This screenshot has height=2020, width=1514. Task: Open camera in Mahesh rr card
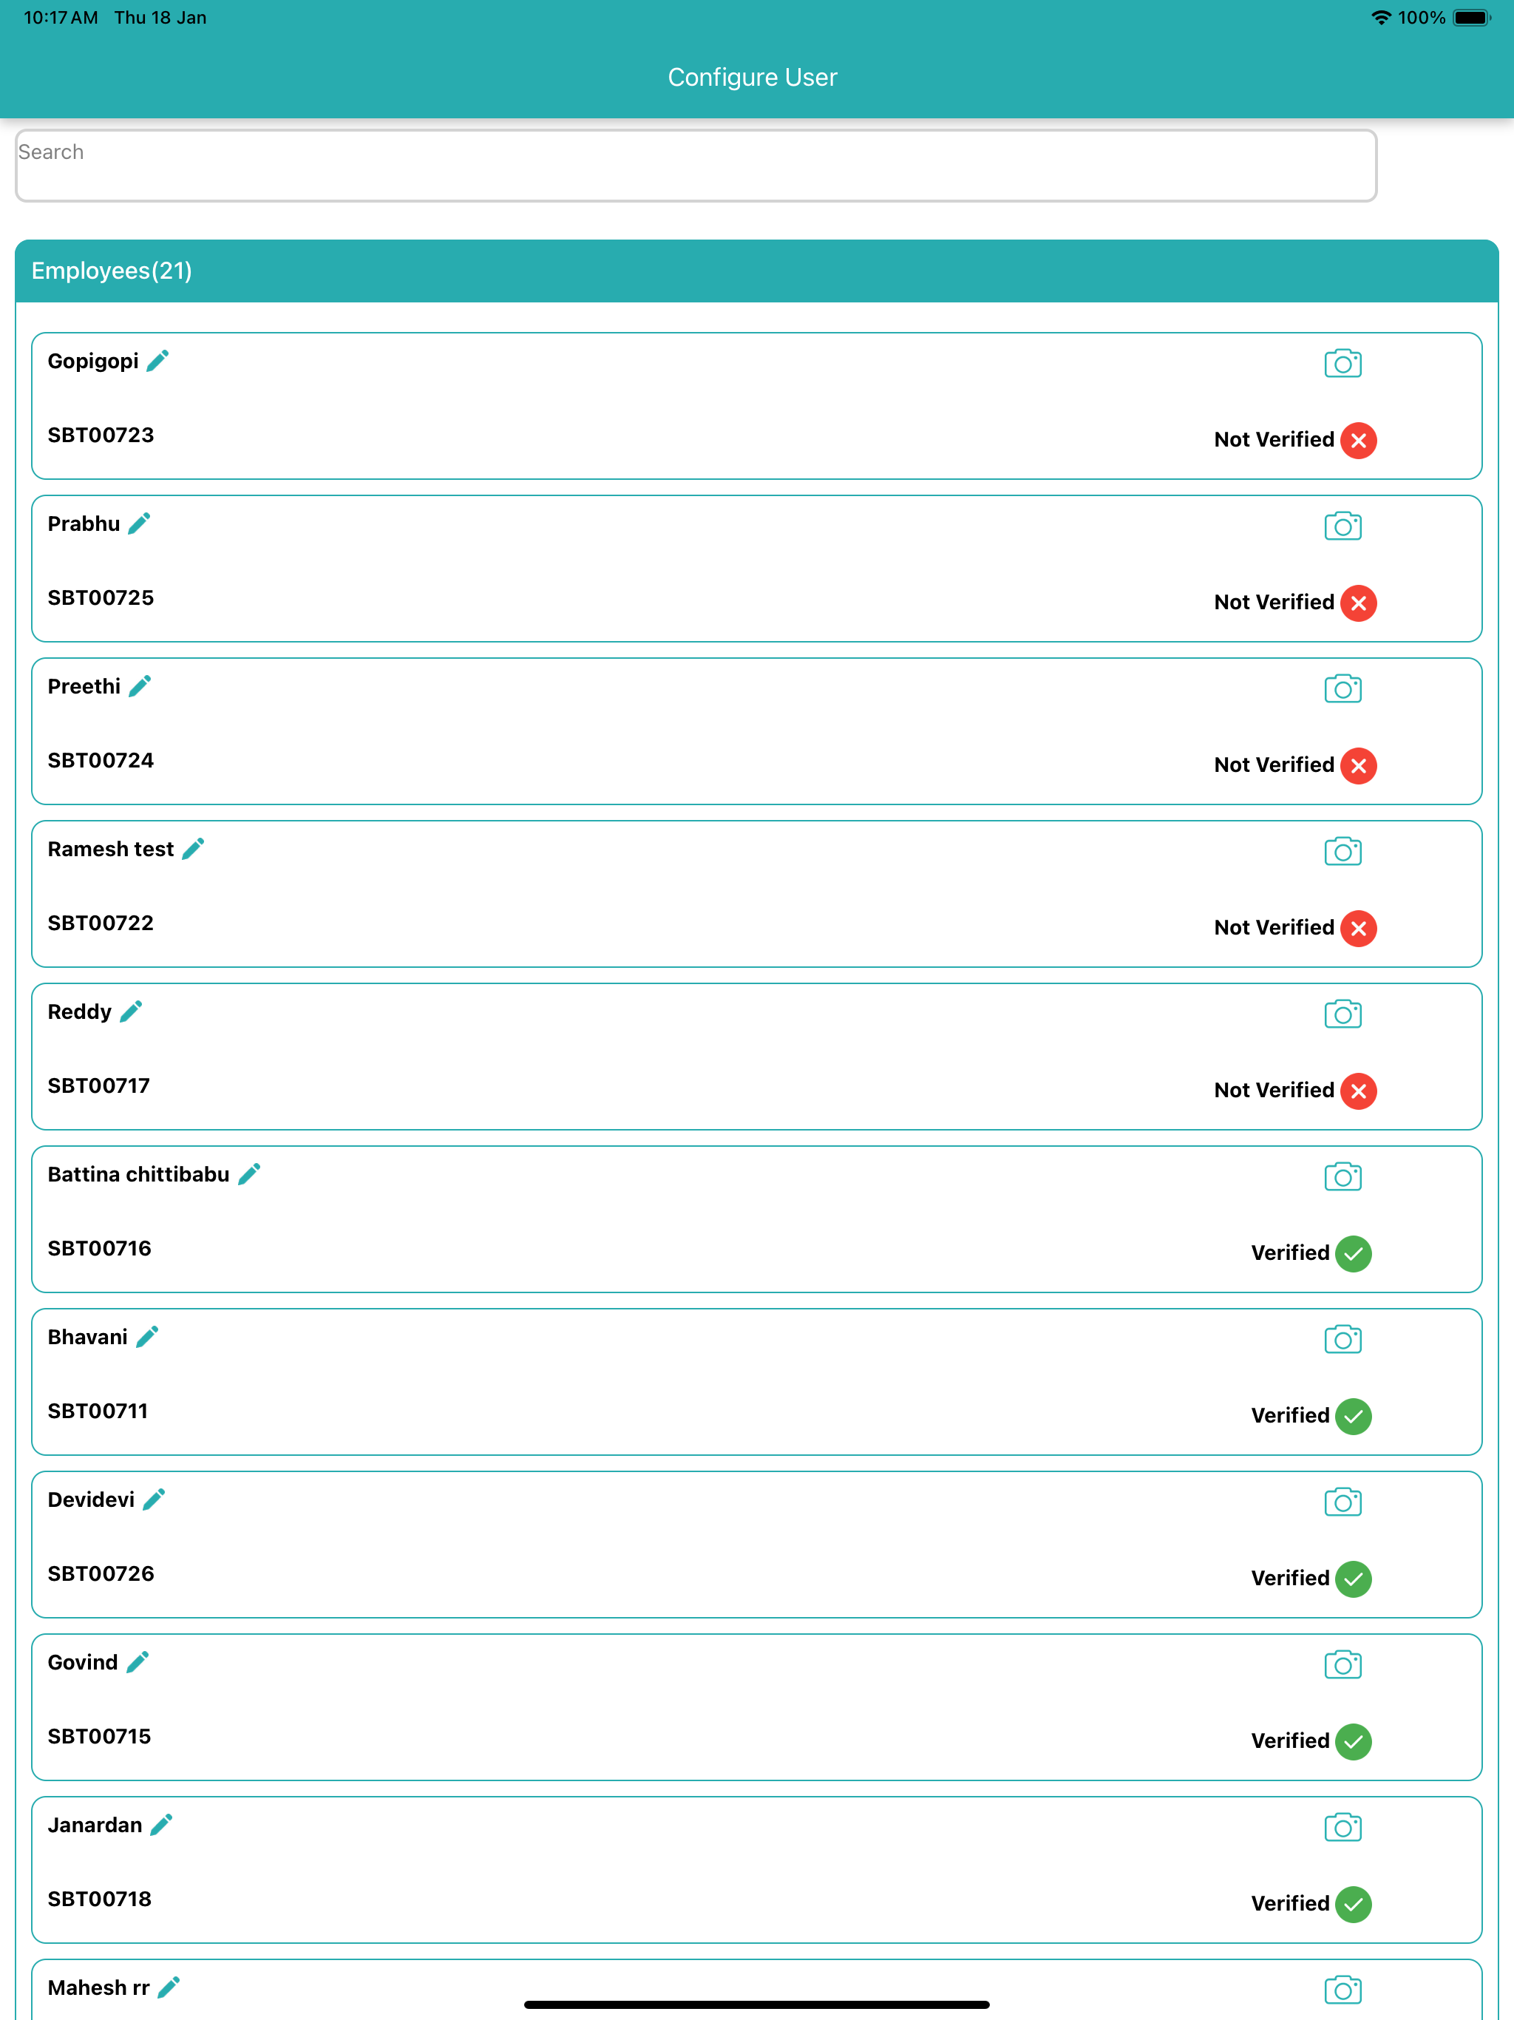tap(1342, 1990)
